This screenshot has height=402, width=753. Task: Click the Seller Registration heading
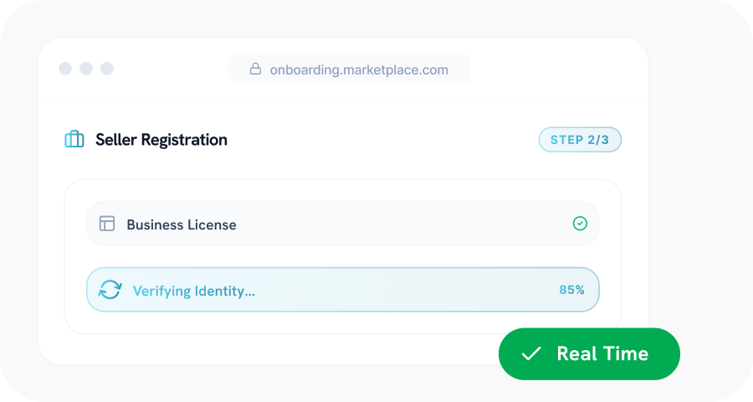pos(161,140)
